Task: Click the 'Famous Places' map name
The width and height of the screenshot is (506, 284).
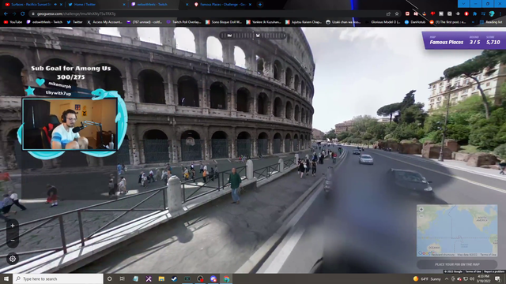Action: 446,42
